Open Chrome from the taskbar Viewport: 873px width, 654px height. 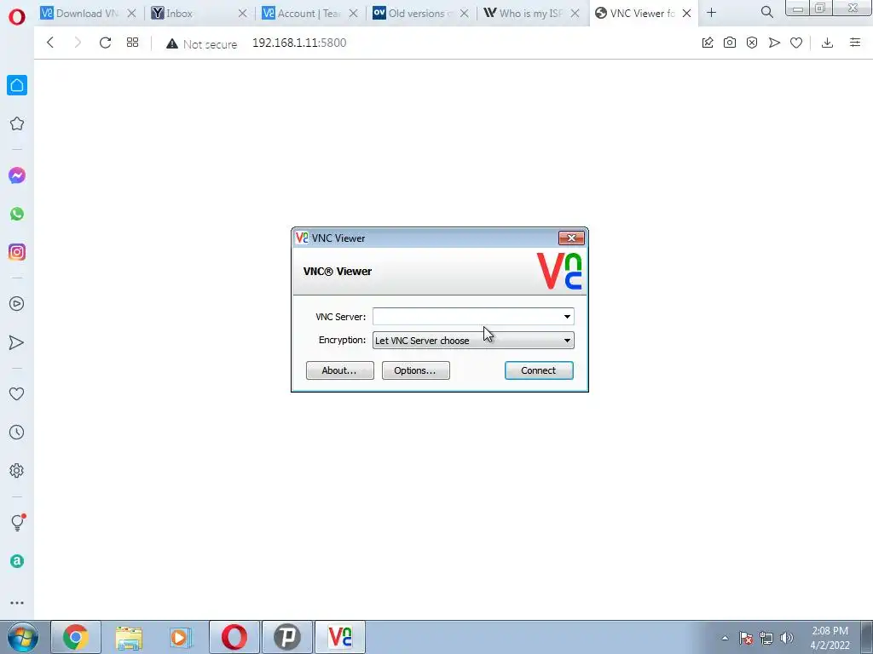coord(76,637)
